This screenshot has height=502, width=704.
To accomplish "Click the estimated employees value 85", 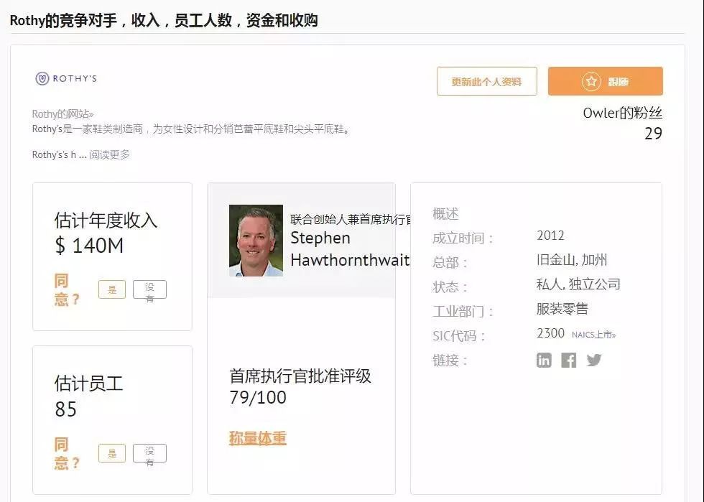I will (65, 409).
